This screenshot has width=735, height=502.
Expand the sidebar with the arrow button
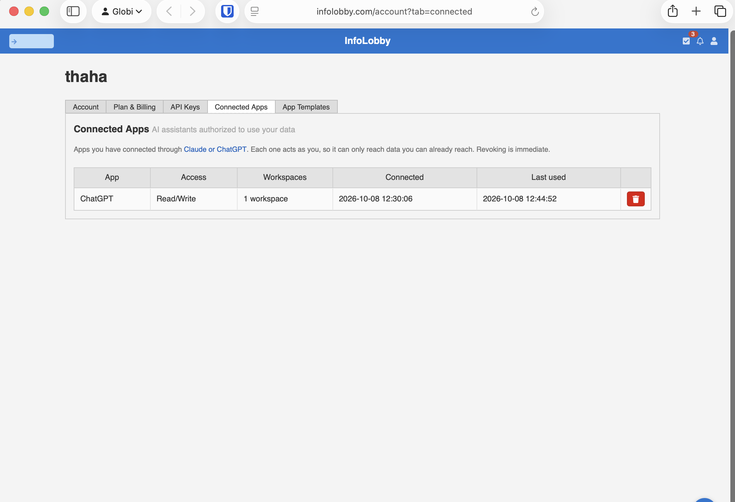(31, 41)
